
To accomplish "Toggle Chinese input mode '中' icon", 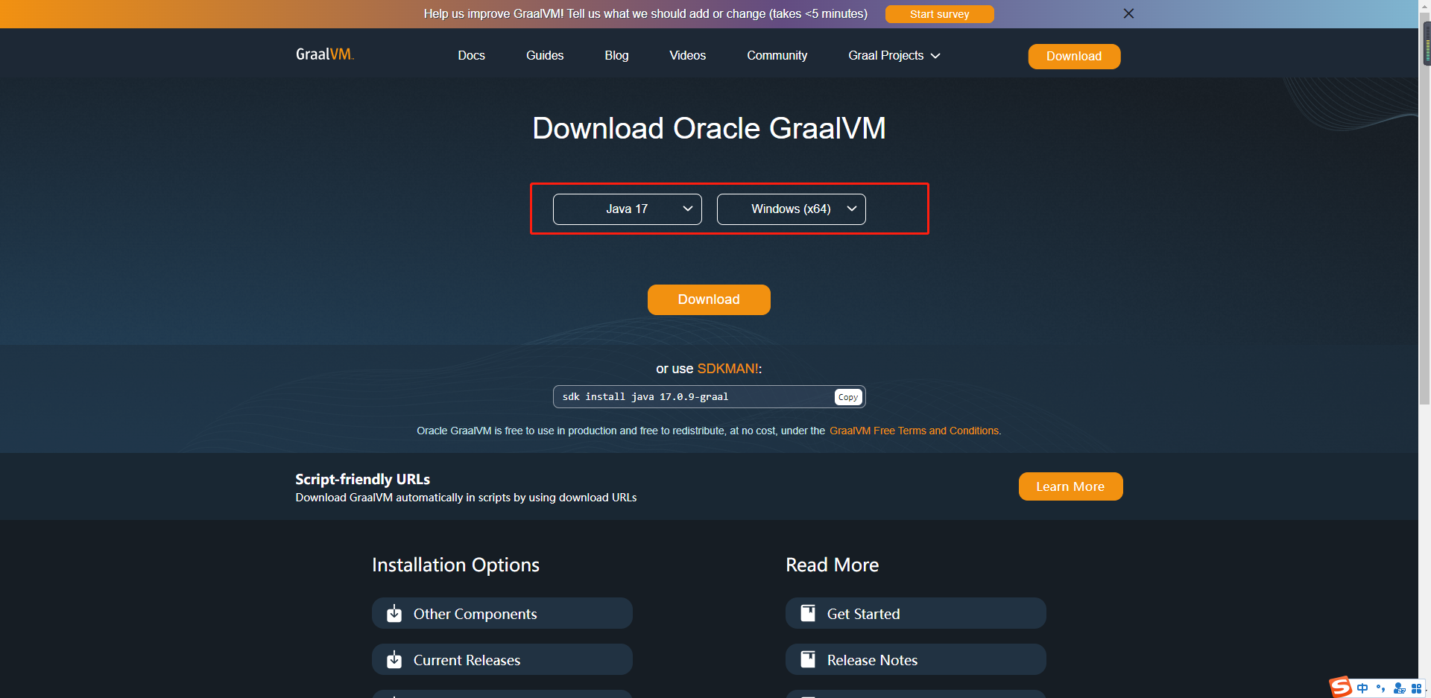I will tap(1362, 688).
